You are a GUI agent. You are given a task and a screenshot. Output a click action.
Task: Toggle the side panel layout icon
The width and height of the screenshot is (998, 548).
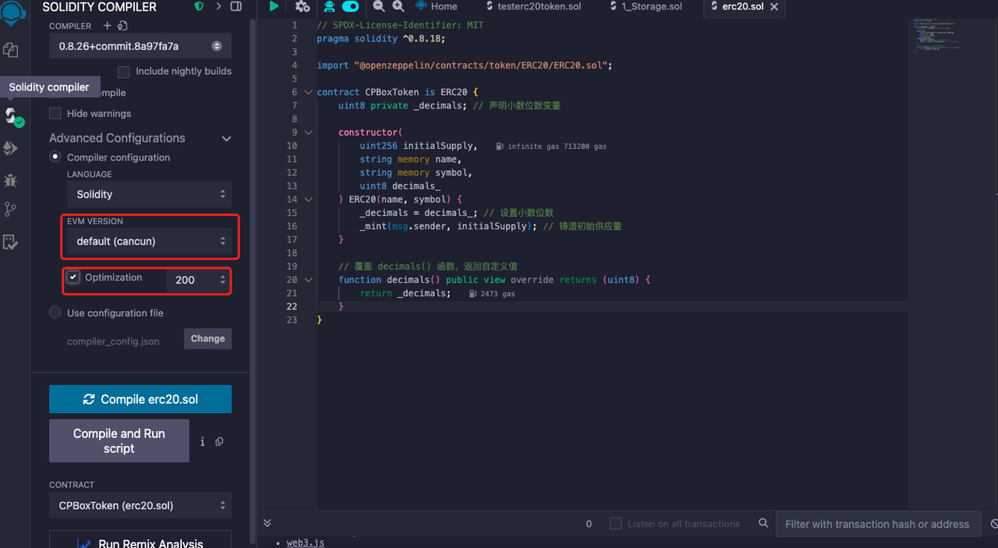236,6
